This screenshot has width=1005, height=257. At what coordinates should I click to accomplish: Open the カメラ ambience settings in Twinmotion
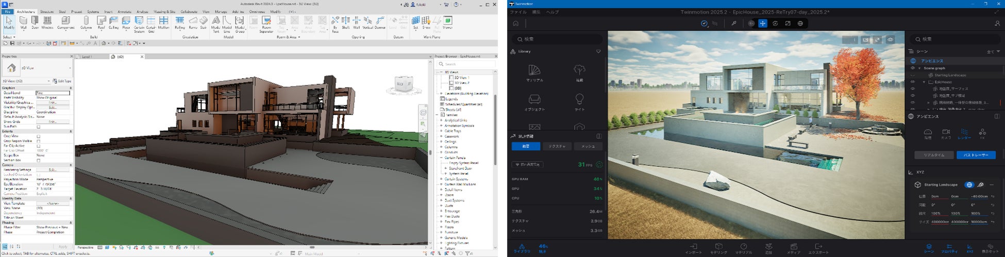(946, 134)
